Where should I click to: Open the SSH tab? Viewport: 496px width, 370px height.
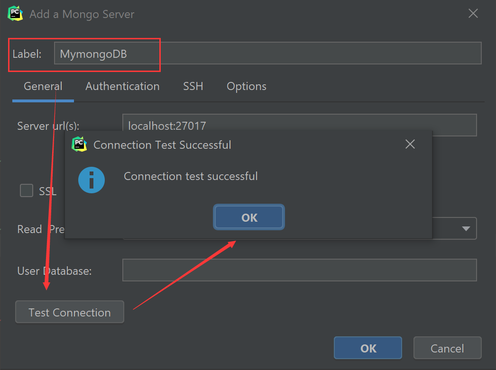tap(193, 86)
